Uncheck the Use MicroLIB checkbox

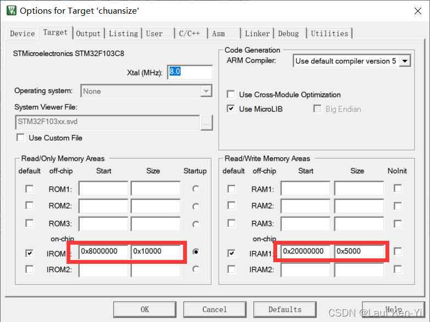tap(231, 109)
